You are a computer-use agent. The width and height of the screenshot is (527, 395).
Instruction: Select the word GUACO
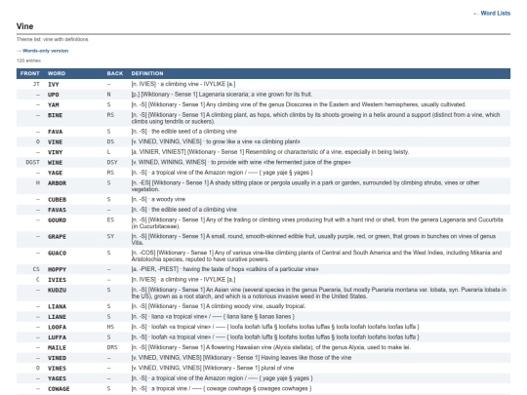(x=57, y=254)
